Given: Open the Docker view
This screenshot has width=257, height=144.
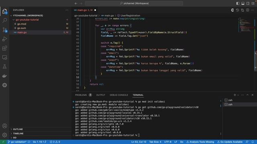Looking at the screenshot, I should click(x=4, y=76).
